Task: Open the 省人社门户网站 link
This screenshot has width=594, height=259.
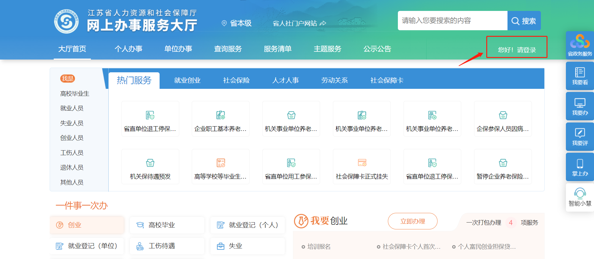Action: click(299, 23)
